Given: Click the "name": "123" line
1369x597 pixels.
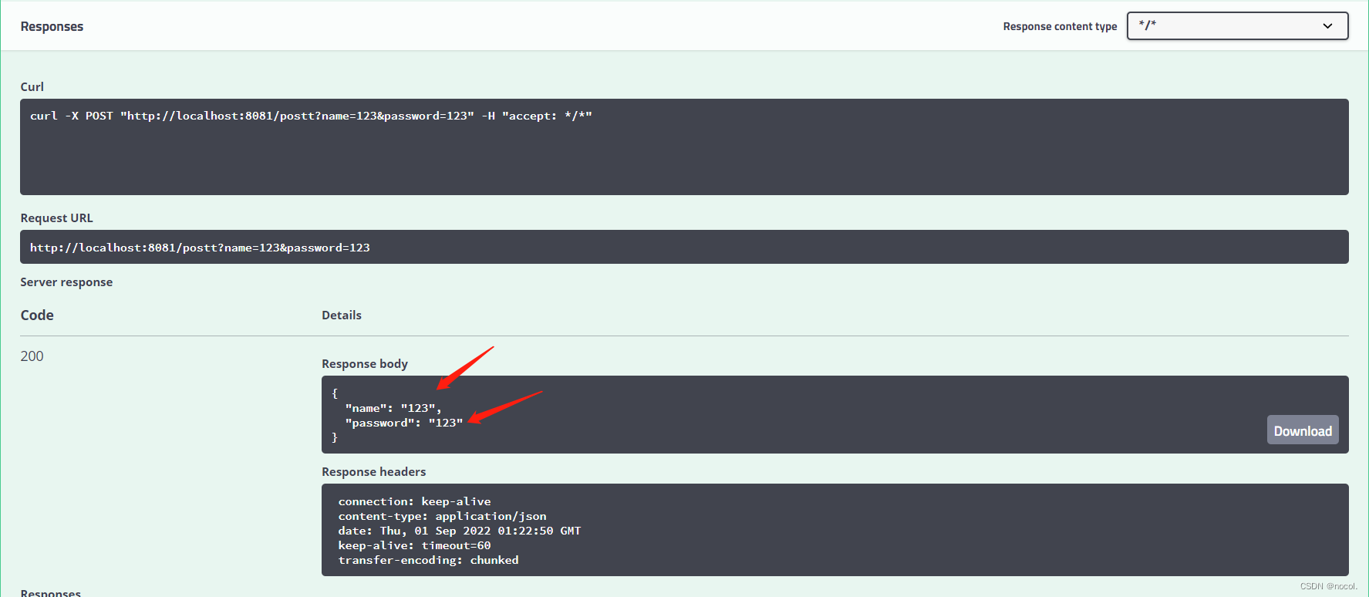Looking at the screenshot, I should 393,408.
